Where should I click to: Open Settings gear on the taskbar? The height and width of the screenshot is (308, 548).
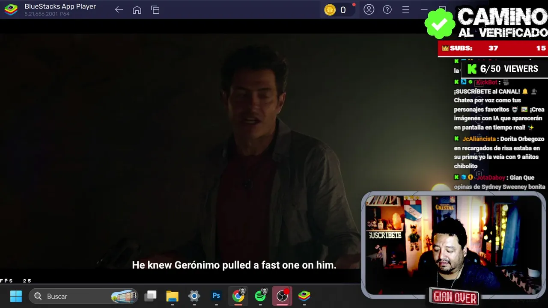click(194, 296)
